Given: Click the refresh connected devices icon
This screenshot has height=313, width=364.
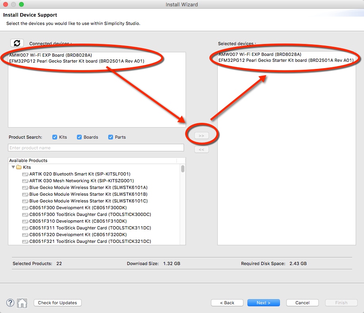Looking at the screenshot, I should click(x=17, y=43).
